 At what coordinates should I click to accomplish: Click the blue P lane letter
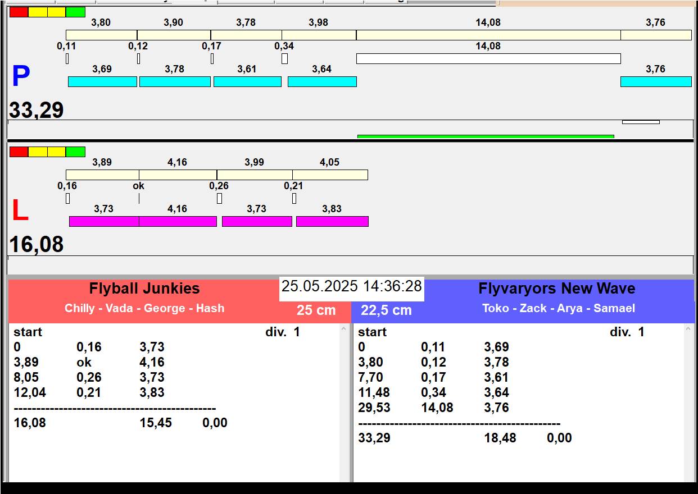21,77
